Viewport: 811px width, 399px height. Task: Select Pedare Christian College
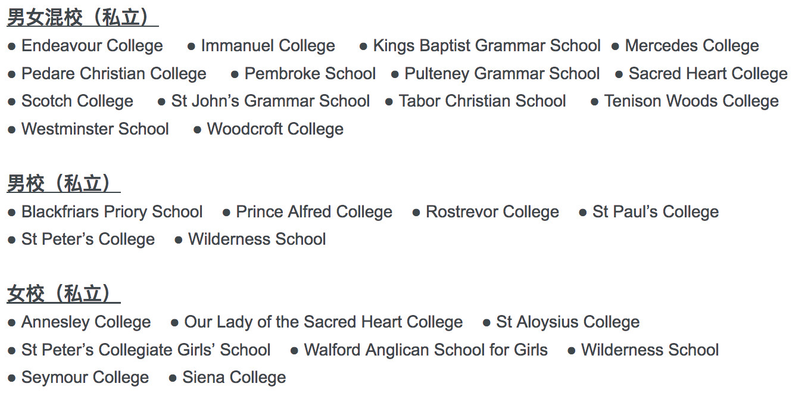pos(114,74)
